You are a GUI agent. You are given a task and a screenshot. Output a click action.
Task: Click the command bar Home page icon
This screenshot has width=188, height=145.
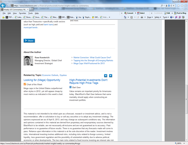[125, 17]
